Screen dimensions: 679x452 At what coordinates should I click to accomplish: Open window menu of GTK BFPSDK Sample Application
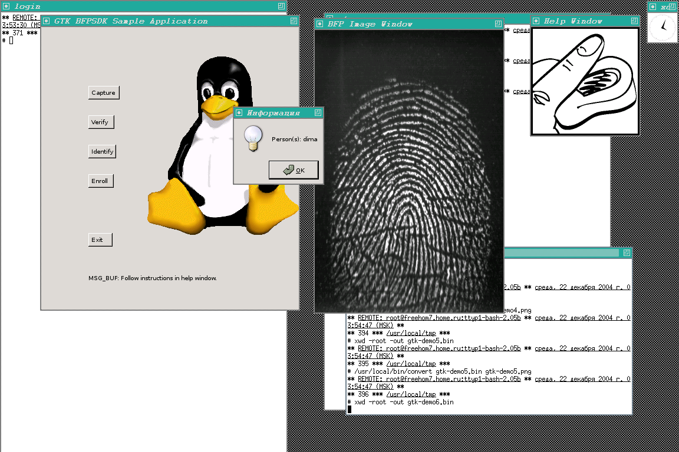(x=46, y=21)
